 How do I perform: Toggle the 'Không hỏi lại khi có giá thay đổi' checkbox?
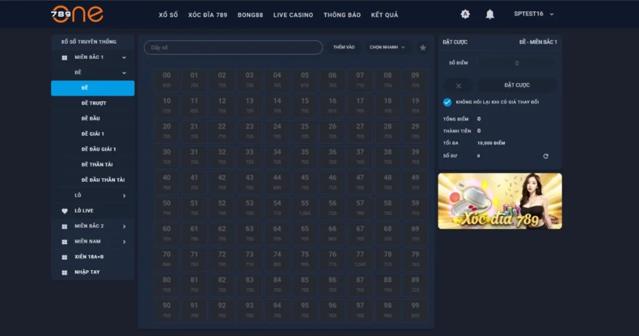coord(447,102)
